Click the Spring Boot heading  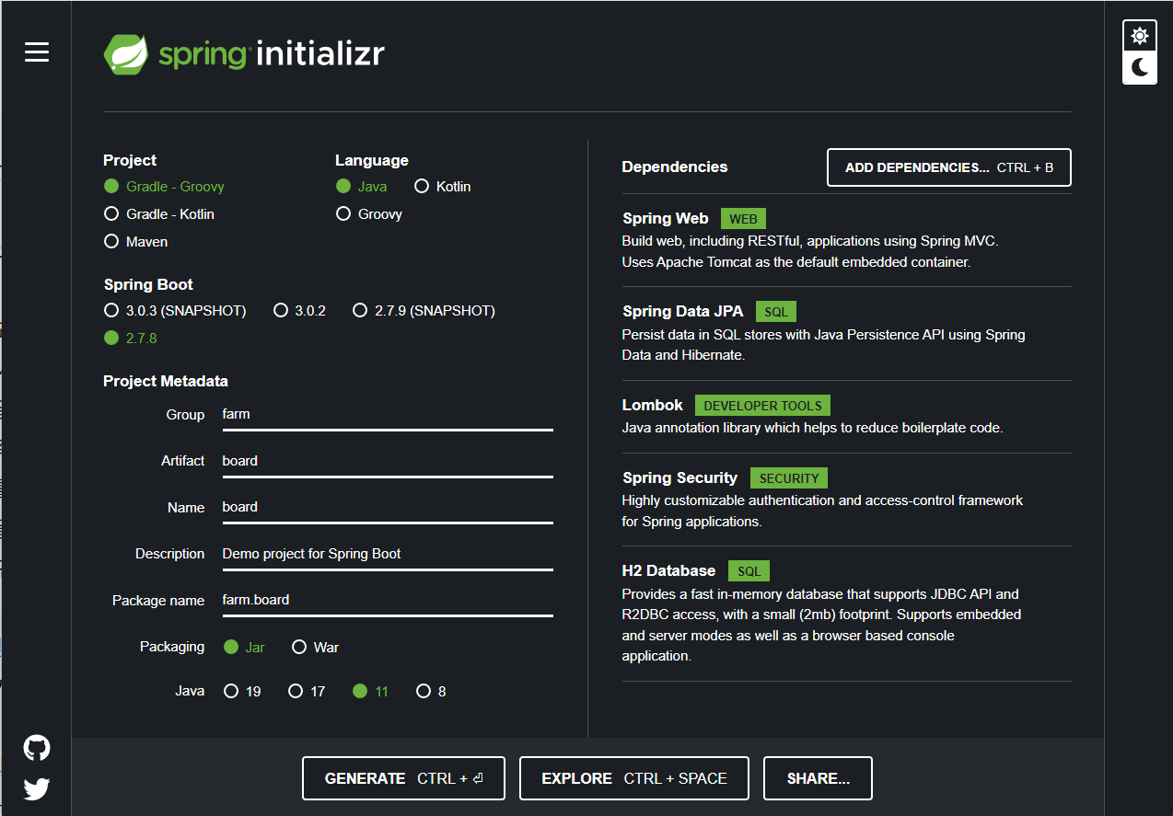[148, 284]
